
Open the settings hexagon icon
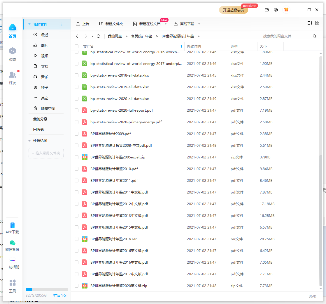tap(276, 10)
